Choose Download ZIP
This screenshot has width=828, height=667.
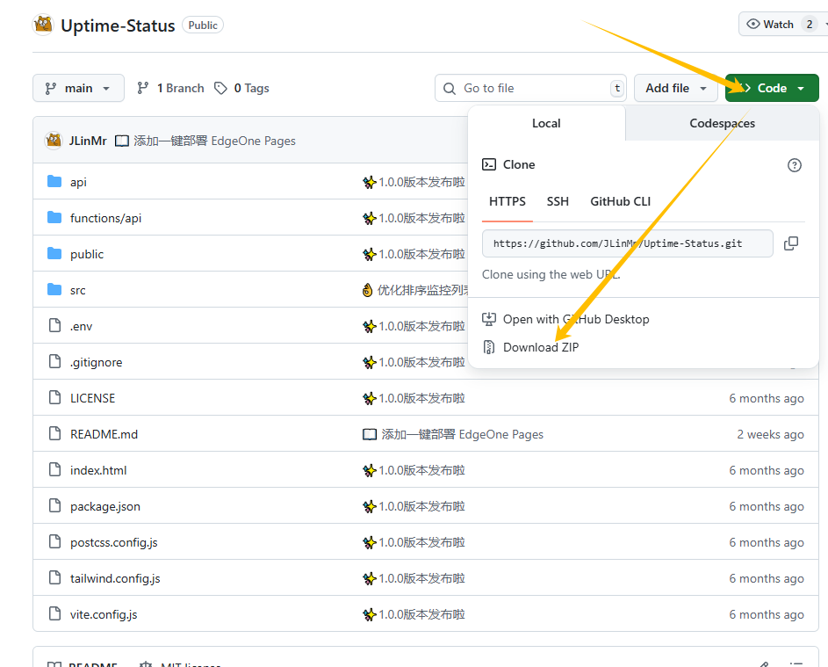541,347
